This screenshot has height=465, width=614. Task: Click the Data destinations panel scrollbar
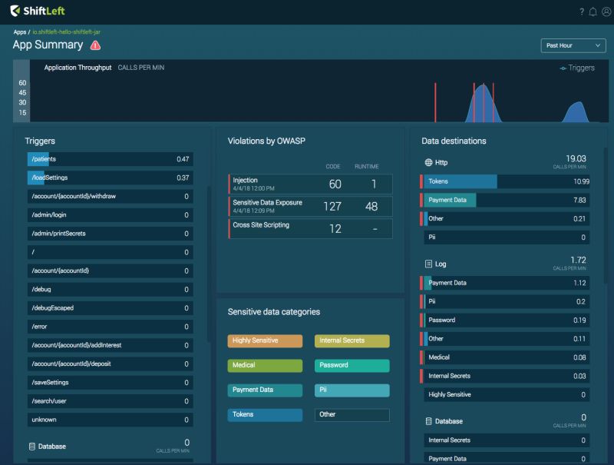tap(606, 215)
